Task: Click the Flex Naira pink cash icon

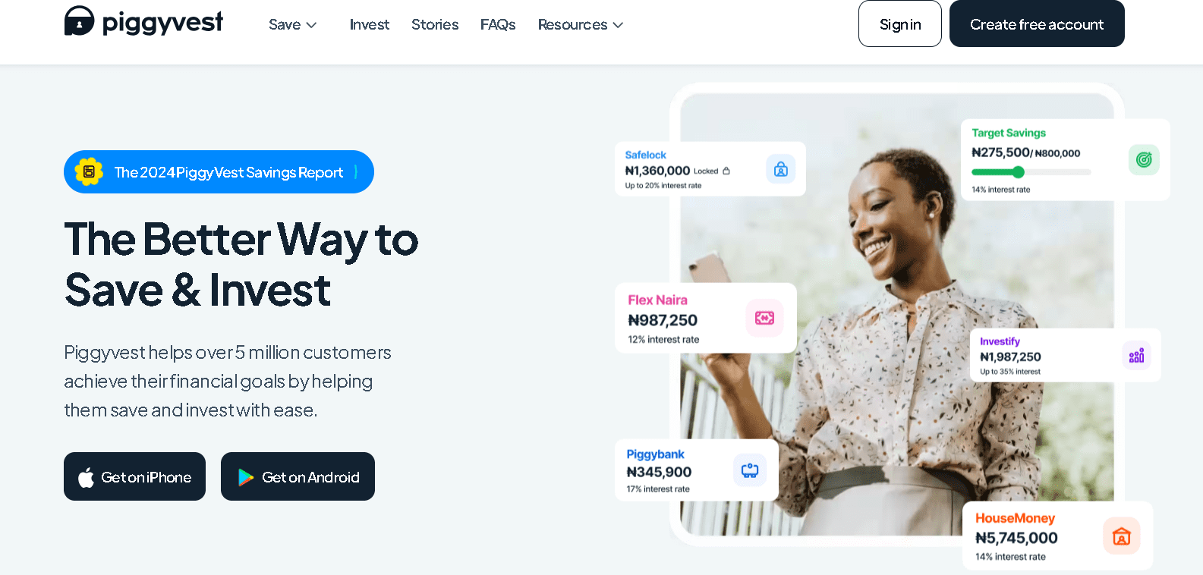Action: pyautogui.click(x=764, y=318)
